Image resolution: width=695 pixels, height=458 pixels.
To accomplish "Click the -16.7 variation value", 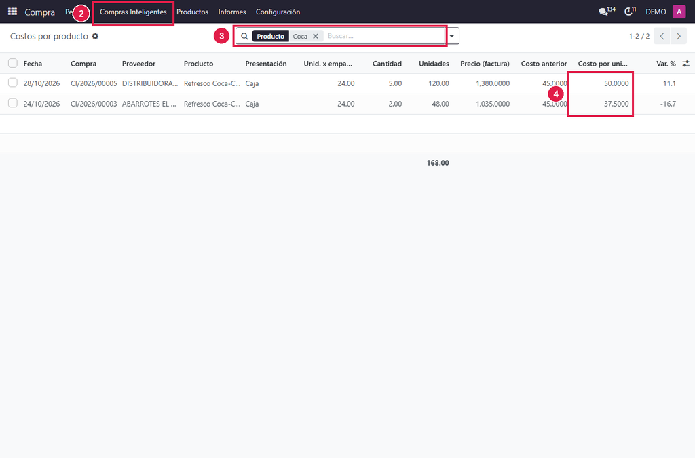I will click(668, 104).
